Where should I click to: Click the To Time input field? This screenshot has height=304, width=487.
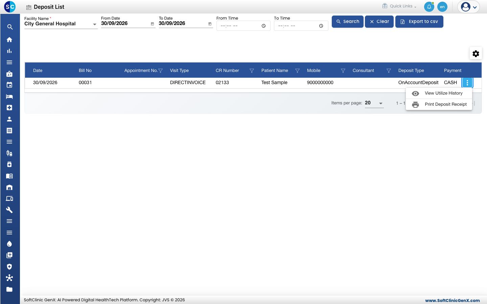click(301, 26)
